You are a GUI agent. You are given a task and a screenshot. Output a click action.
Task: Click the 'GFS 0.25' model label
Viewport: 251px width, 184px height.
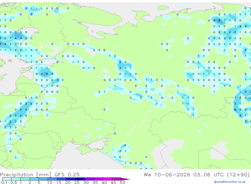67,174
